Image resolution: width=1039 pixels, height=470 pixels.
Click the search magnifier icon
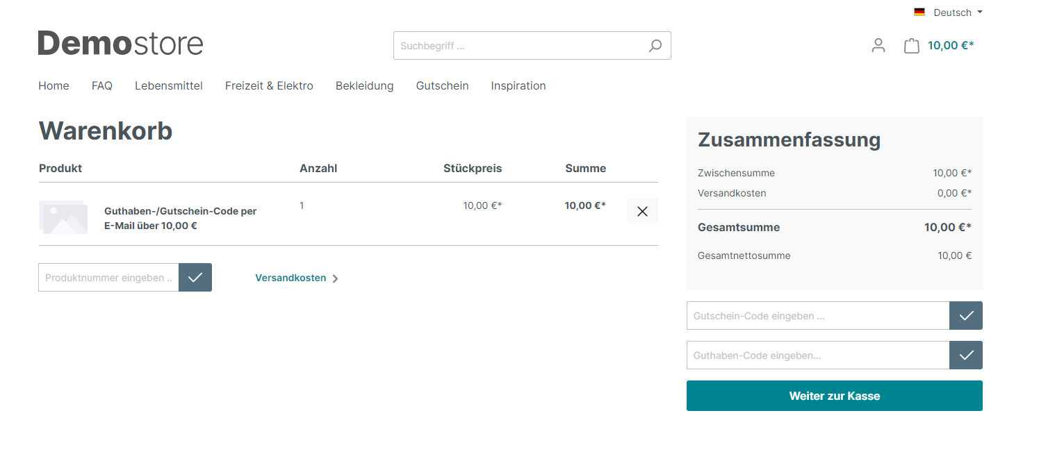tap(655, 46)
